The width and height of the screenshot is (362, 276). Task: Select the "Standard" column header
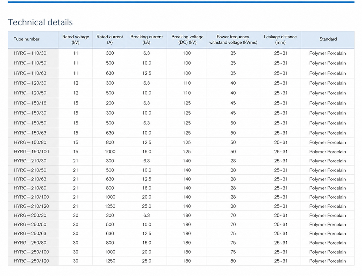[328, 39]
